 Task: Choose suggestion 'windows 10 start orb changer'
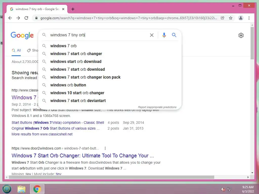coord(110,93)
